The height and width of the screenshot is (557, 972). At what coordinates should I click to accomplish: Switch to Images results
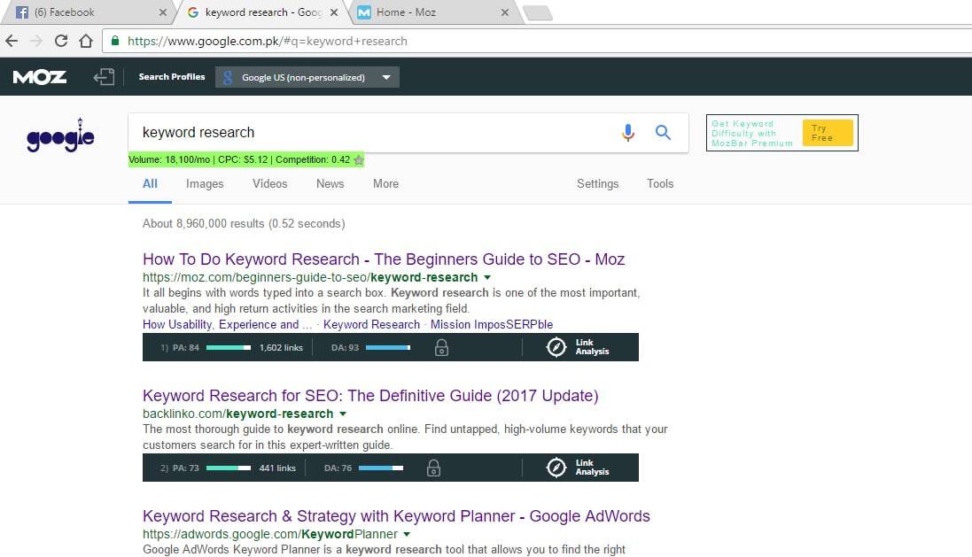point(205,184)
